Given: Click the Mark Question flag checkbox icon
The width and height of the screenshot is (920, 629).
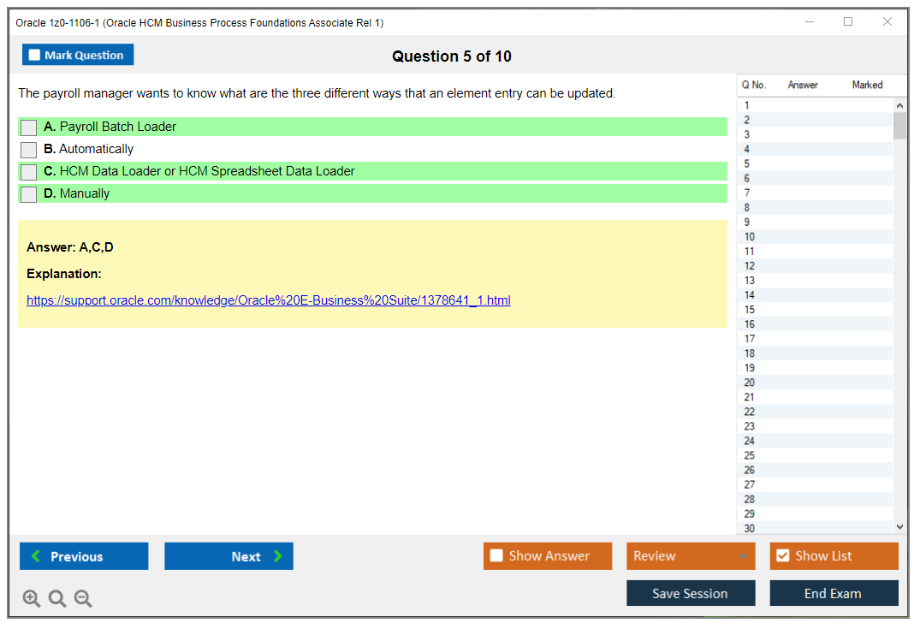Looking at the screenshot, I should tap(33, 54).
